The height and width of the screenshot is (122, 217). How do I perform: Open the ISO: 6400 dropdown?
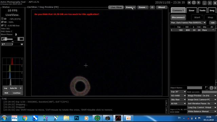[x=178, y=96]
